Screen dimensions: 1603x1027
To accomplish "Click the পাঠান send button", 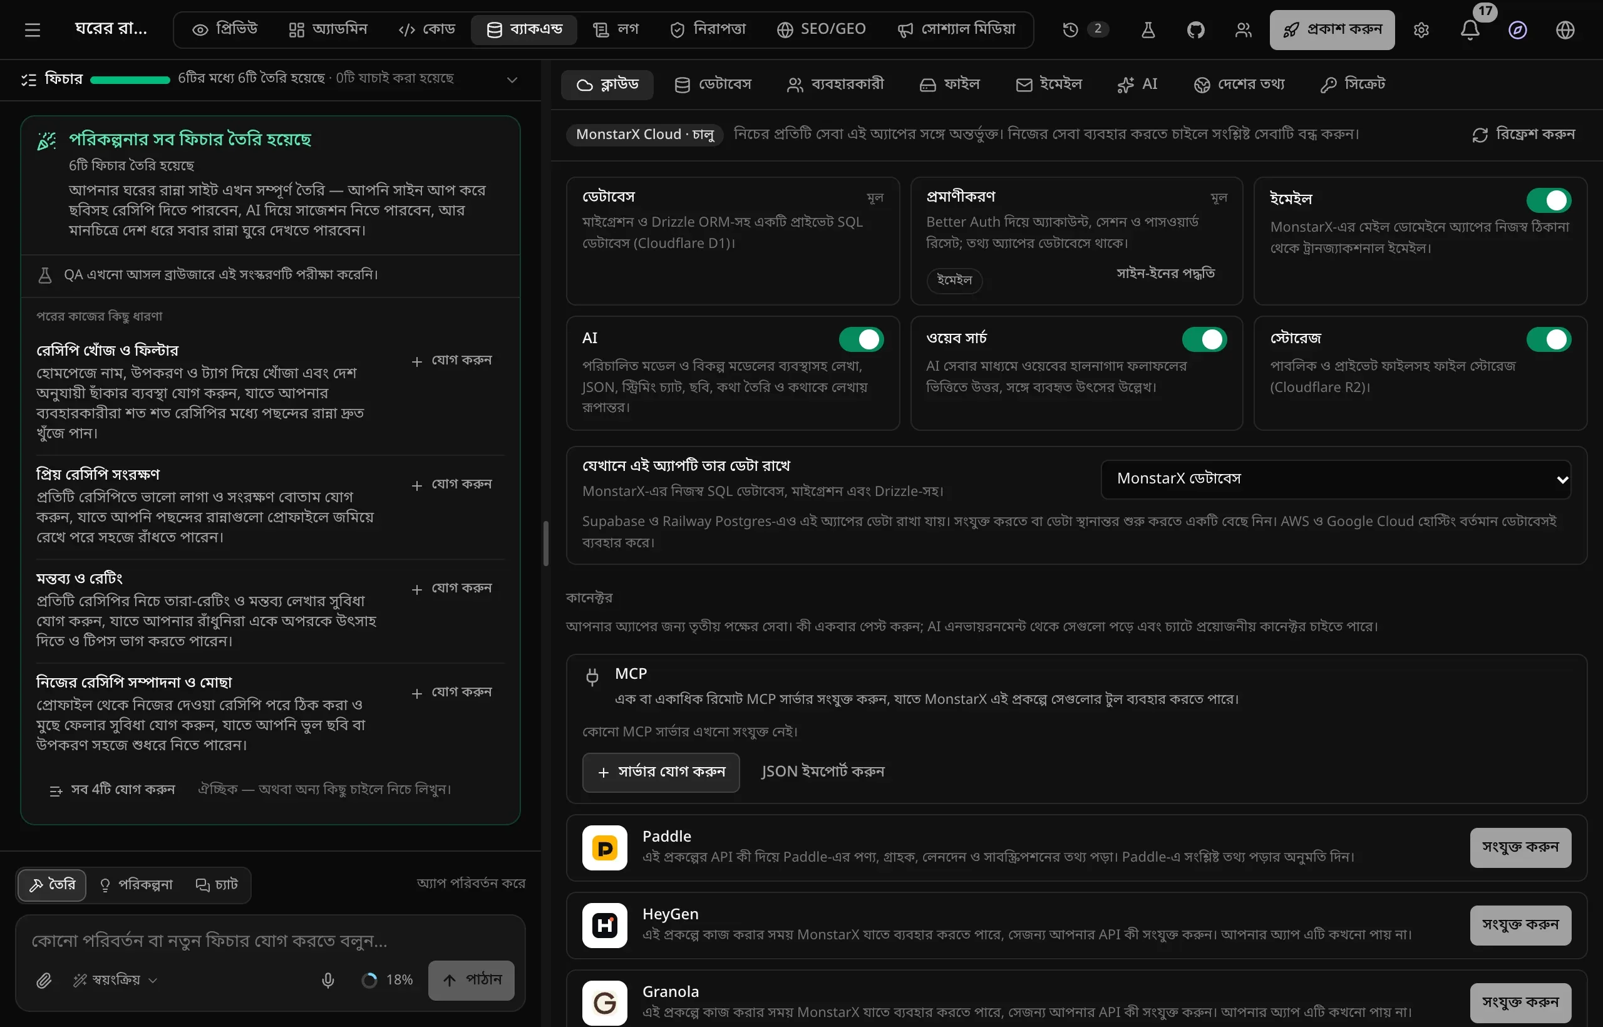I will [471, 979].
